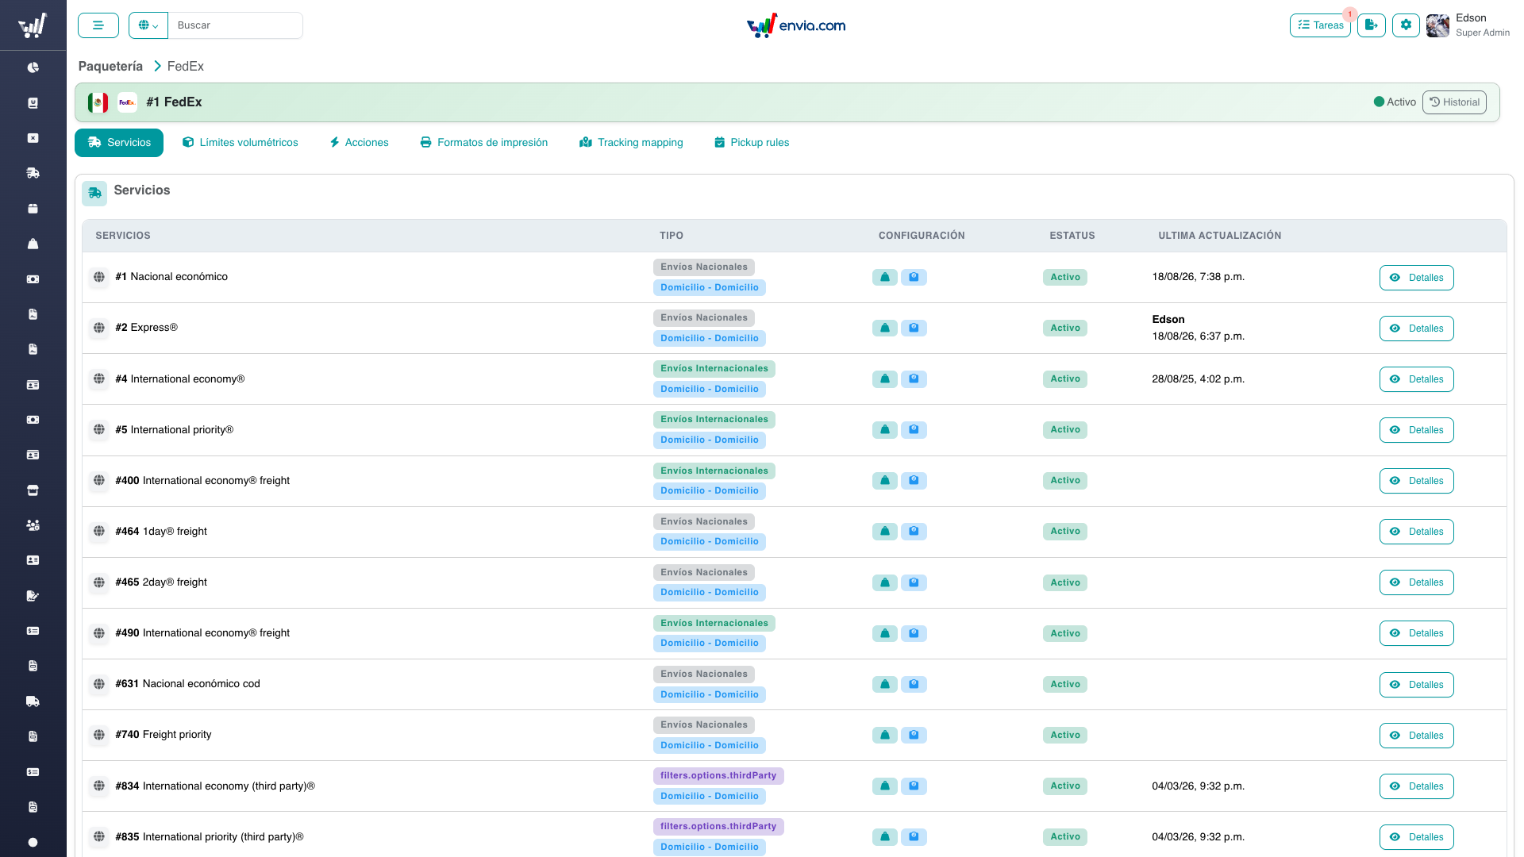Open Detalles for #5 International priority®
The width and height of the screenshot is (1524, 857).
(1416, 430)
